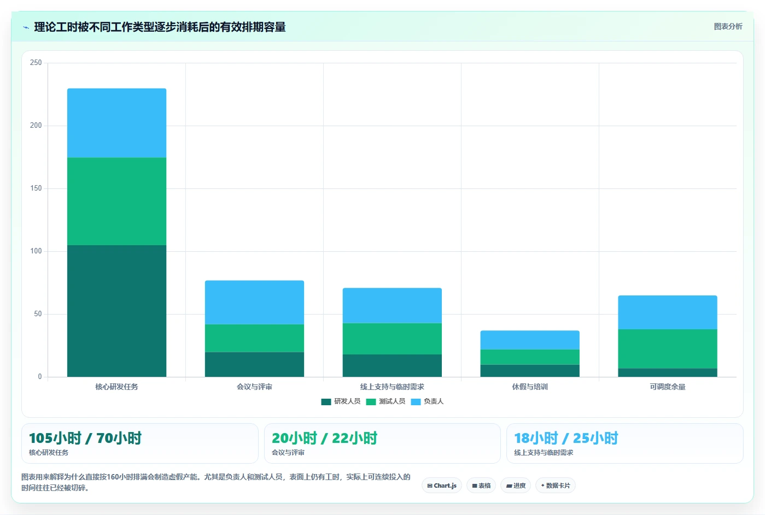Click the 表格 chip

(x=481, y=486)
